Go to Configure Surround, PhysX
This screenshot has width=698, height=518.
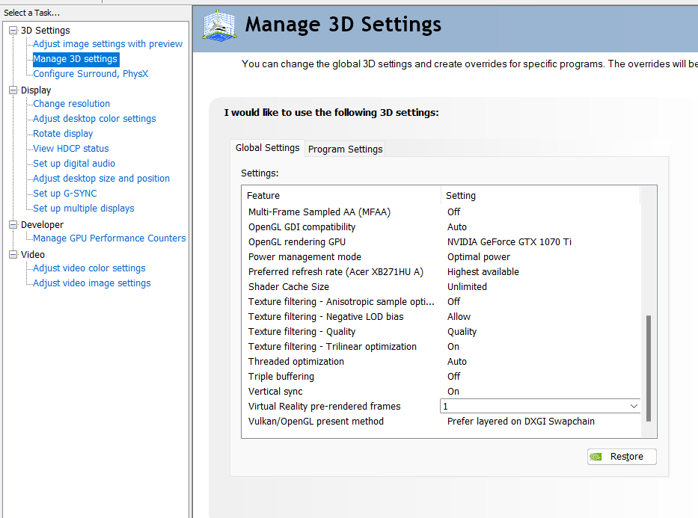click(91, 74)
